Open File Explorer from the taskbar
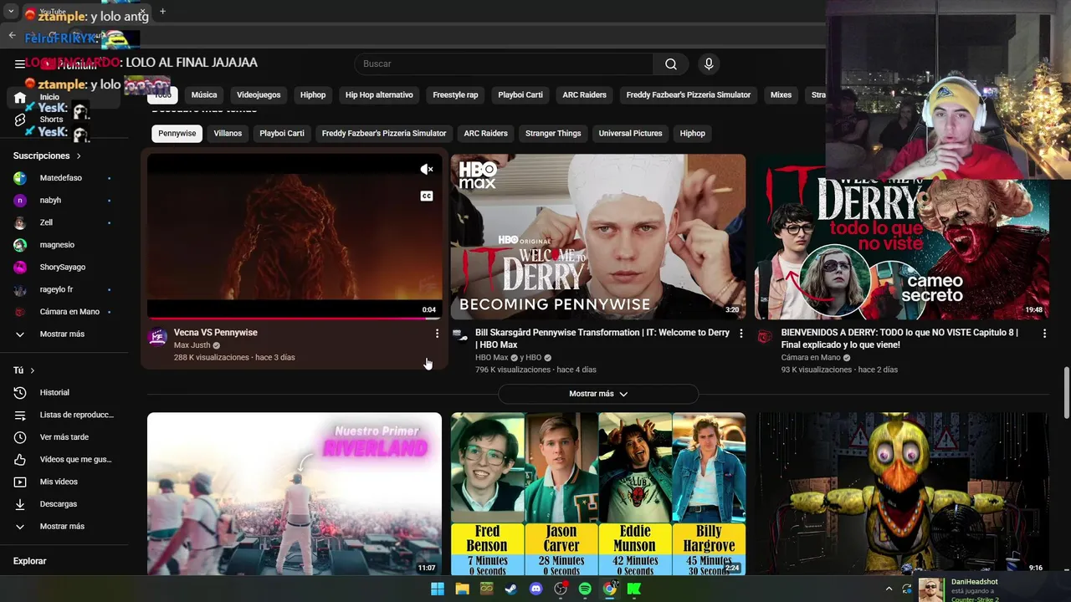The image size is (1071, 602). point(462,589)
